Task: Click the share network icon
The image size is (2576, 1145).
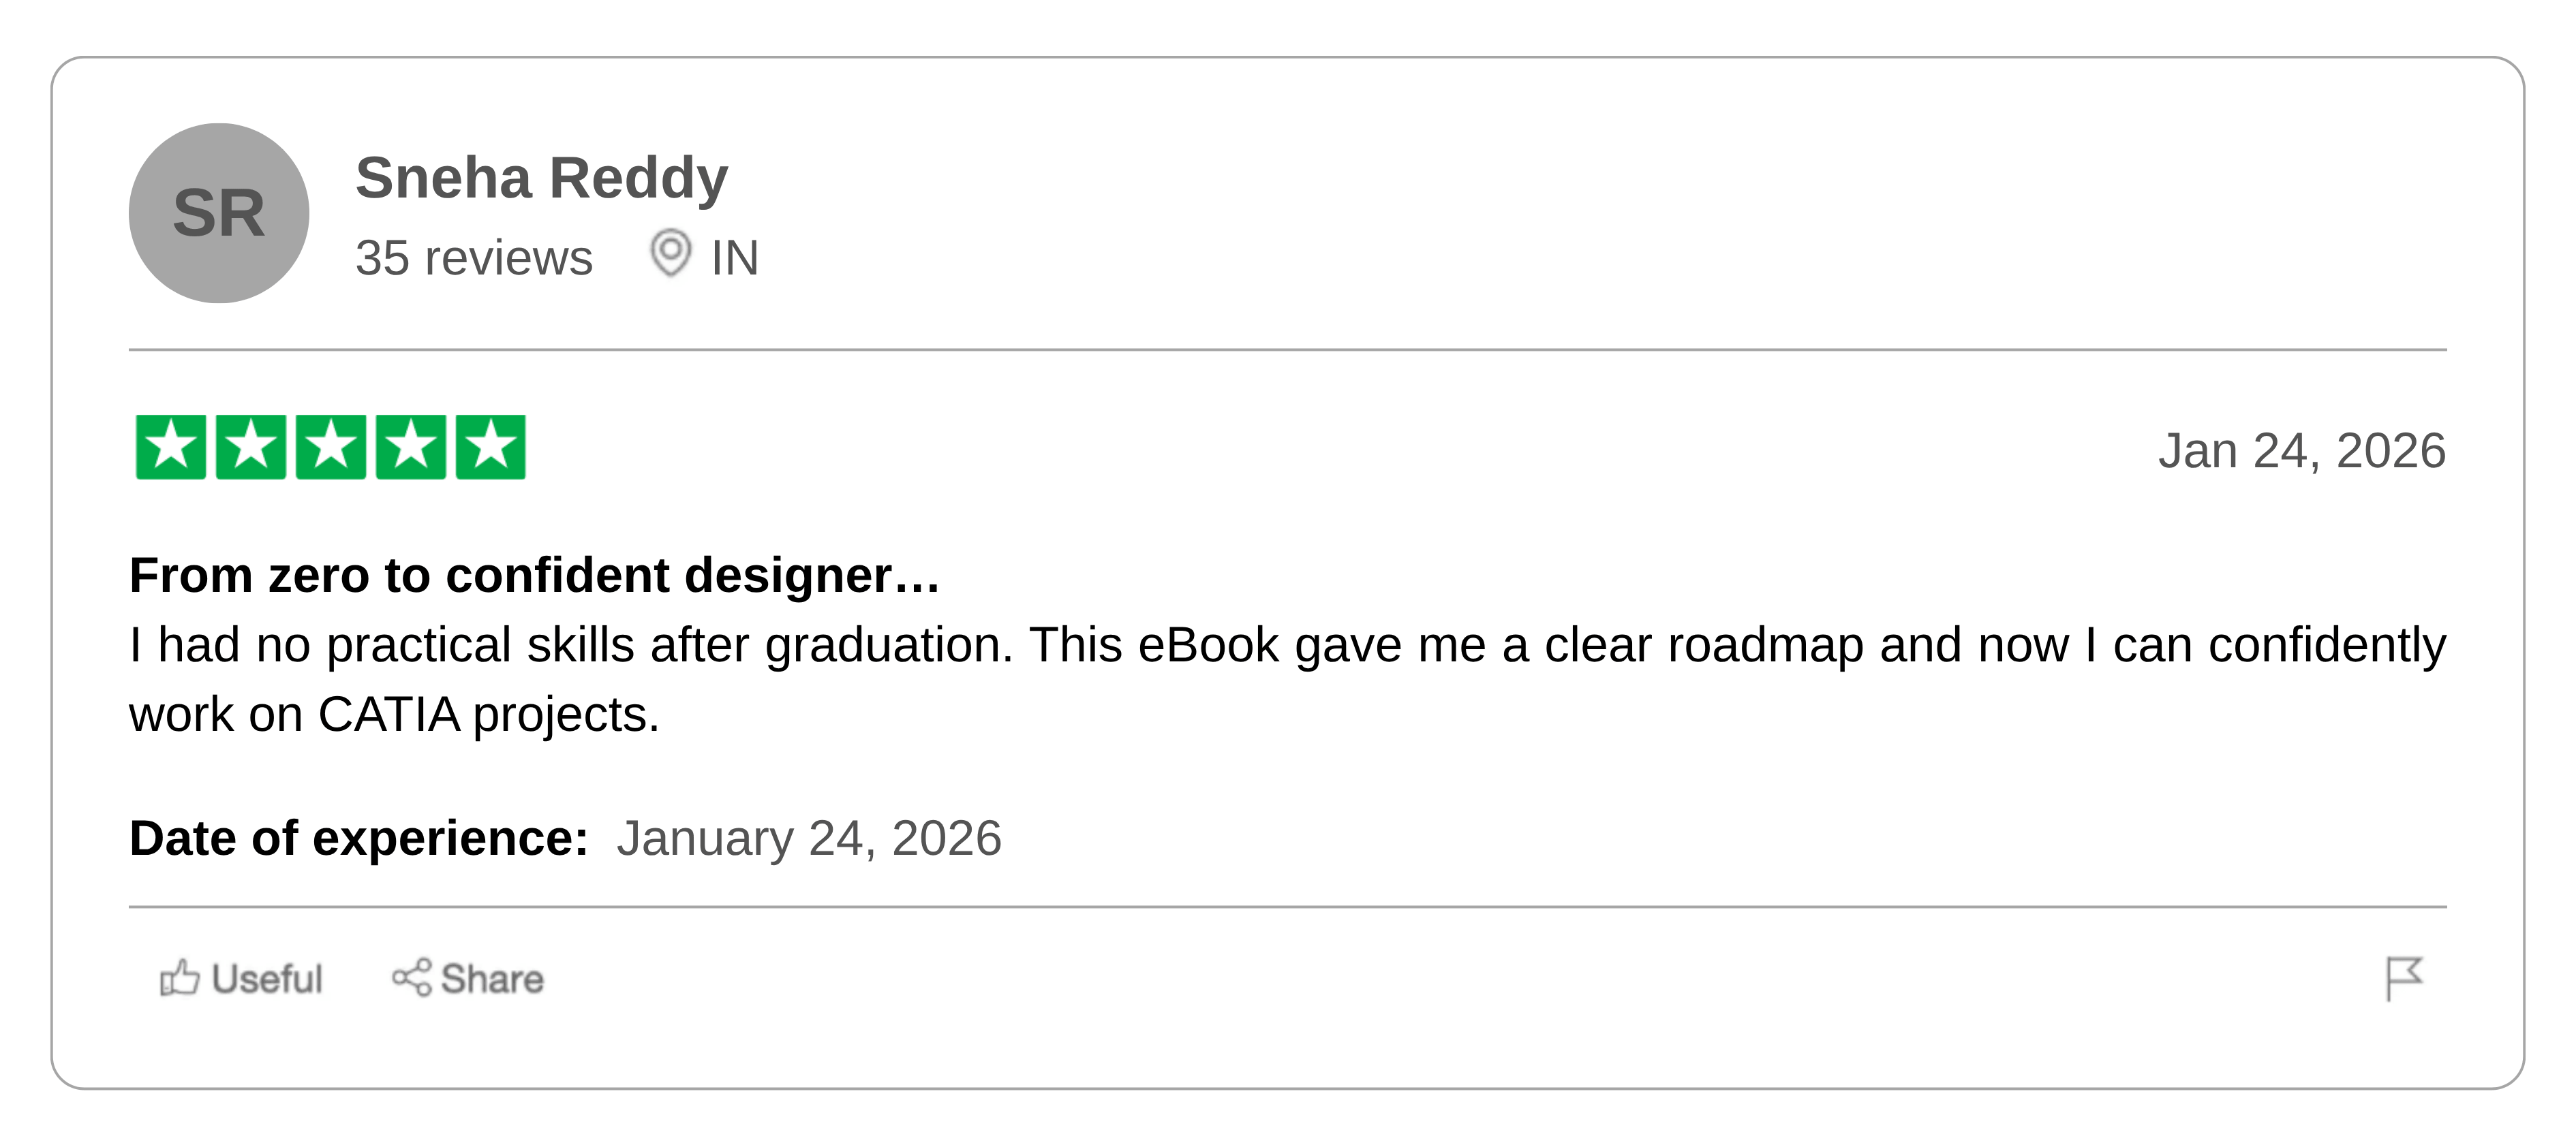Action: pos(411,978)
